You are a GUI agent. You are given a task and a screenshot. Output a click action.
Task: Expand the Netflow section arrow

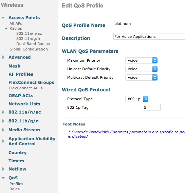click(x=3, y=169)
